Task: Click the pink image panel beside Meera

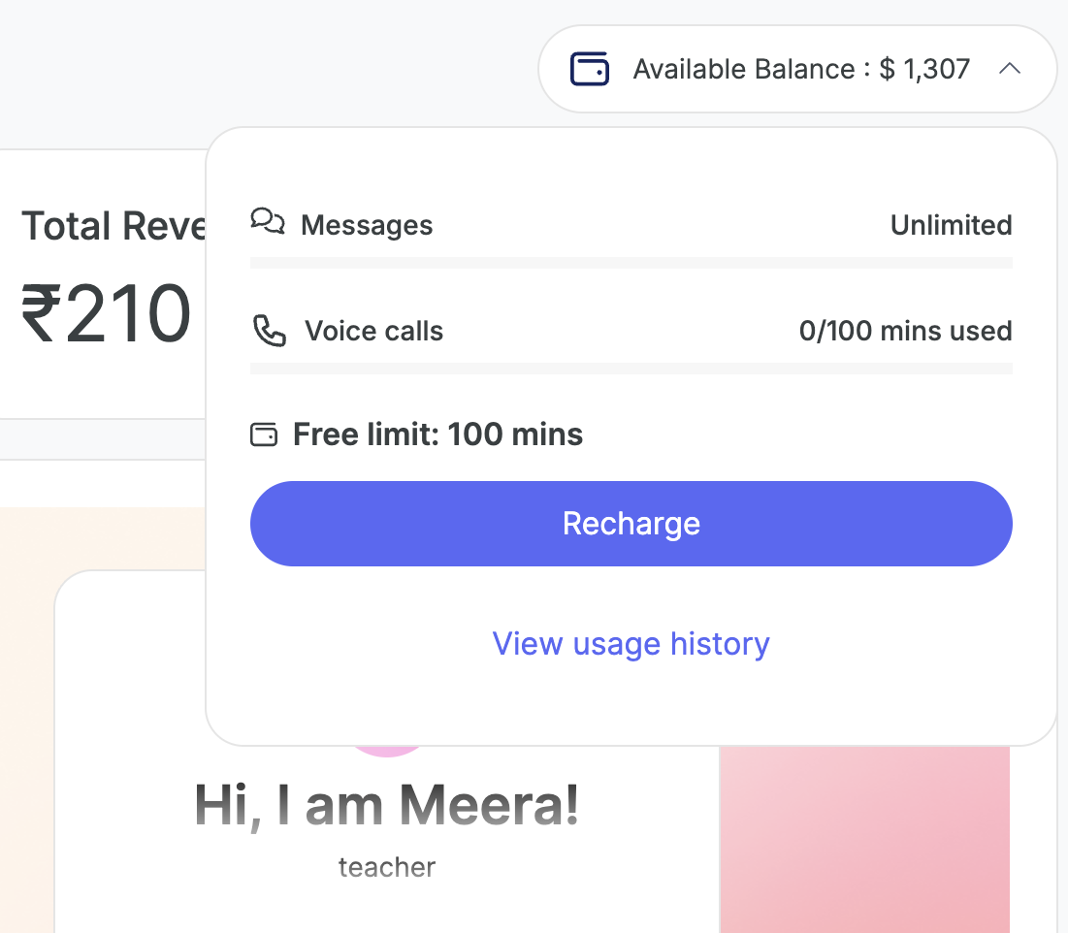Action: (x=864, y=840)
